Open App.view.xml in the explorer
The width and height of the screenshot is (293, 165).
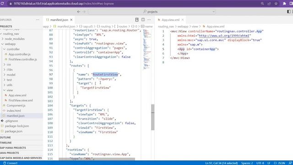pyautogui.click(x=17, y=95)
